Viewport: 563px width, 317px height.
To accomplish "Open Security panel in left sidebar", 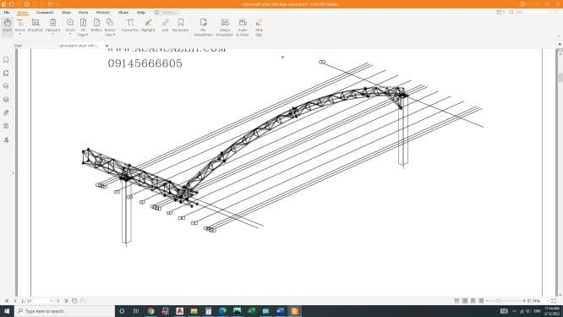I will [6, 126].
